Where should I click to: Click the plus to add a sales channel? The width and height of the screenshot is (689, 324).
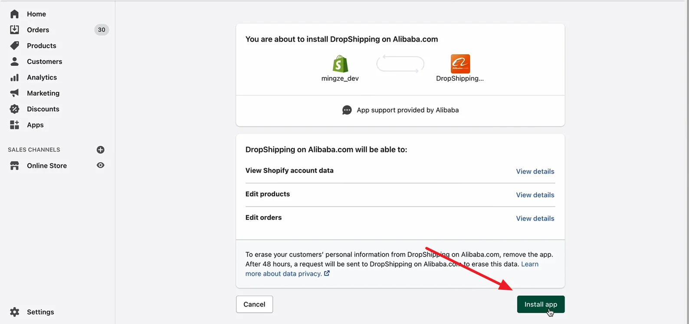tap(100, 149)
